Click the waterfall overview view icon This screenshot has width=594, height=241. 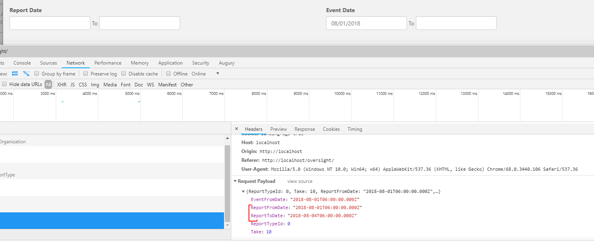(x=26, y=73)
